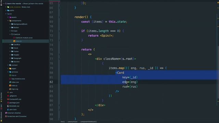
Task: Place cursor on 'items.map' at line 79
Action: click(116, 68)
